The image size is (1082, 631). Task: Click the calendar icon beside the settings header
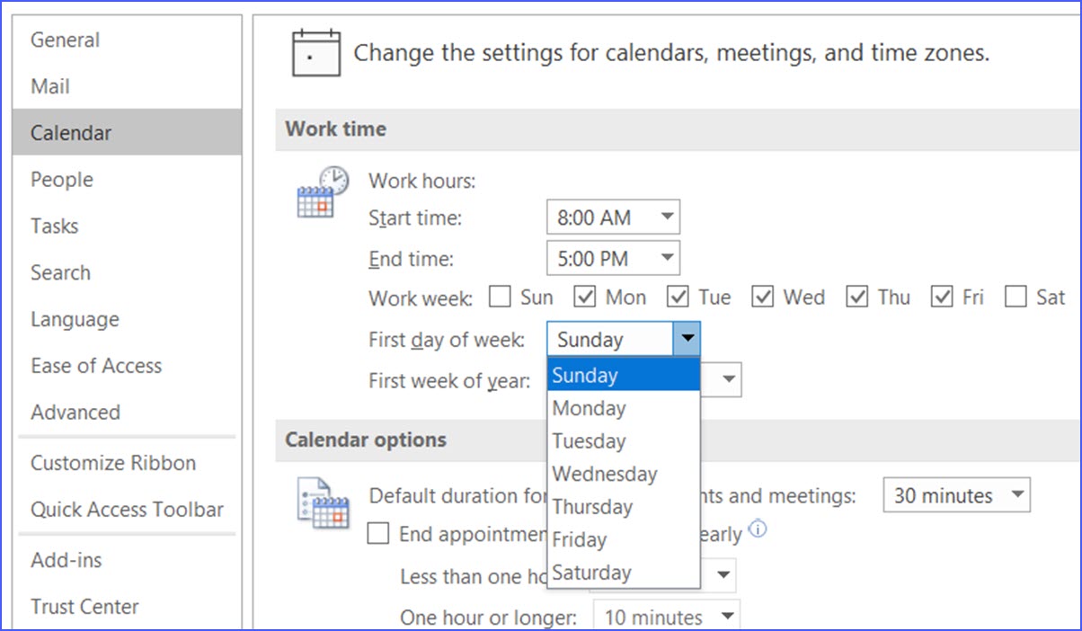(315, 52)
